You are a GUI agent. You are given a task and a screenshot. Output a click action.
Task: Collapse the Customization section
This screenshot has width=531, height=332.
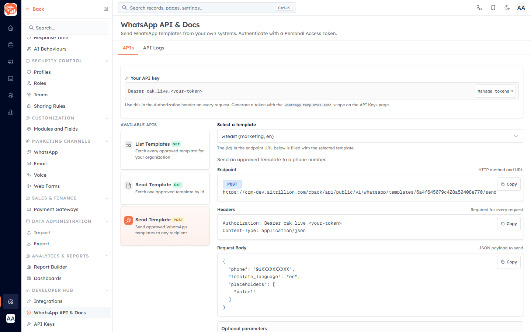(107, 118)
